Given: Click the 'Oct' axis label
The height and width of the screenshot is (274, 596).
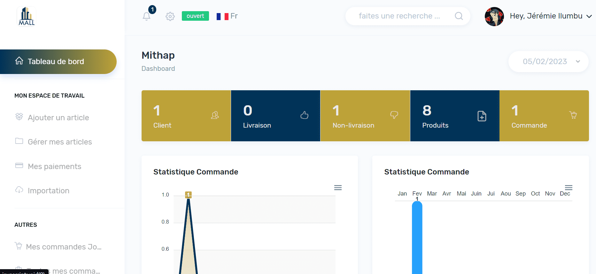Looking at the screenshot, I should (x=535, y=194).
